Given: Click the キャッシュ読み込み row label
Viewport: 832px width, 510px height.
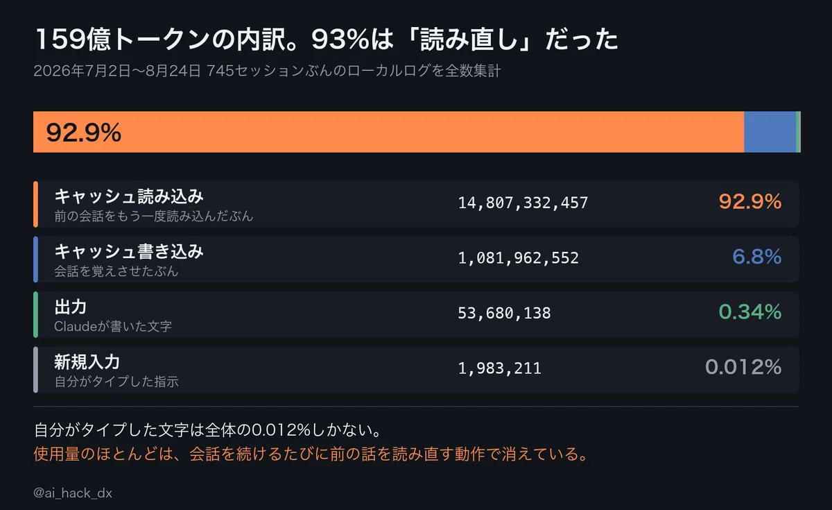Looking at the screenshot, I should (129, 196).
